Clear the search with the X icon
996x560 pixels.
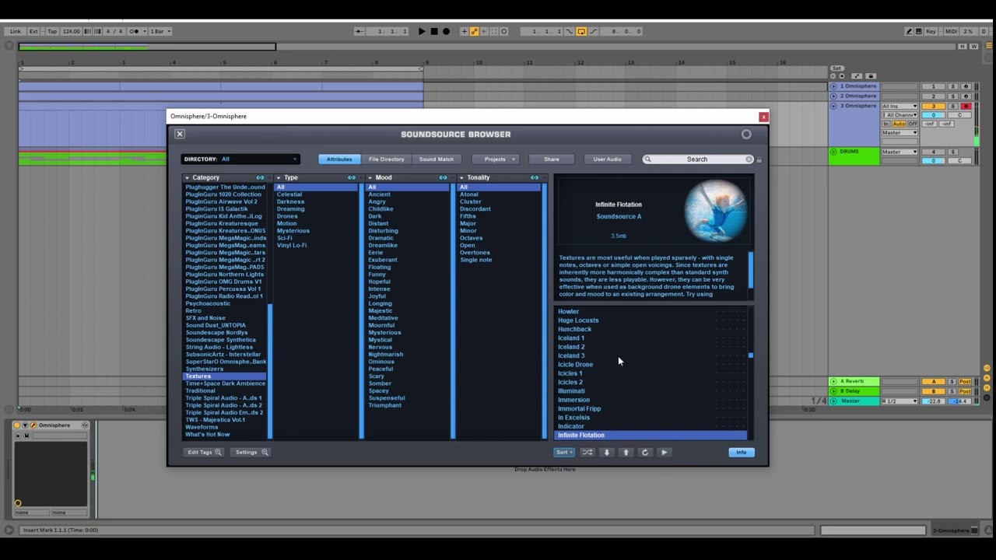tap(749, 159)
